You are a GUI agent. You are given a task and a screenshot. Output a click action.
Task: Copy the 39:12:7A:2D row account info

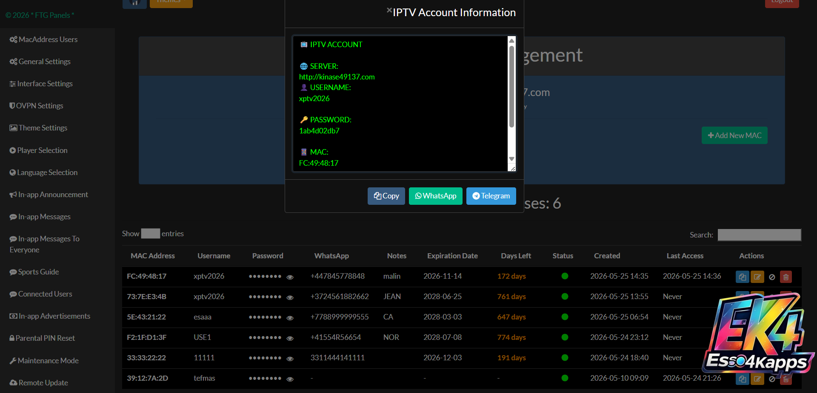coord(743,379)
